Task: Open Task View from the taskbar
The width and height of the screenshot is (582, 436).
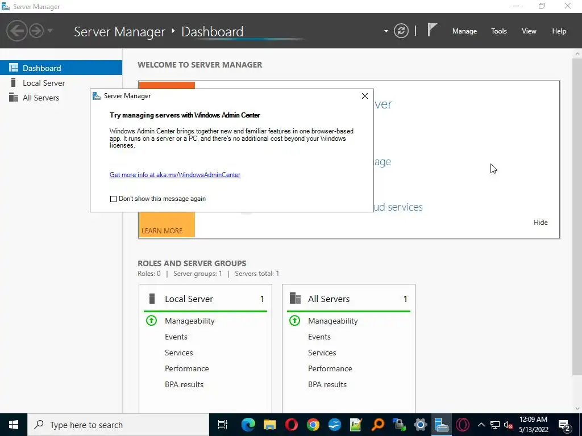Action: [223, 425]
